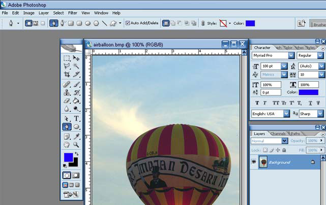The width and height of the screenshot is (326, 205).
Task: Open Metrics kerning dropdown
Action: [284, 75]
